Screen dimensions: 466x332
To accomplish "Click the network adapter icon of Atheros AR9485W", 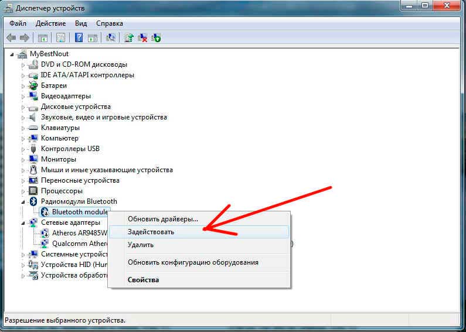I will (x=45, y=233).
